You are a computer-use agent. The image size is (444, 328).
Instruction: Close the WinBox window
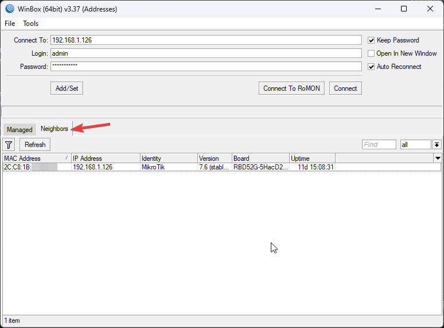point(430,9)
